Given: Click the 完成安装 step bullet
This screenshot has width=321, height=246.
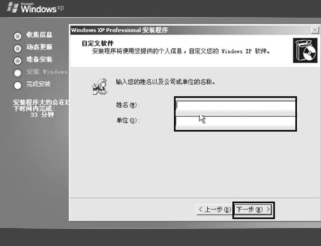Looking at the screenshot, I should [18, 86].
